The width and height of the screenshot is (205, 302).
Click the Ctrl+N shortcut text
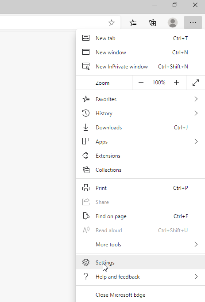coord(180,52)
